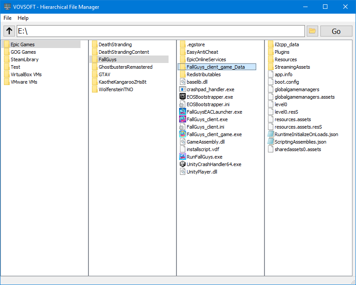Click the FallGuys_client_game.exe icon
Viewport: 356px width, 285px height.
(x=183, y=134)
